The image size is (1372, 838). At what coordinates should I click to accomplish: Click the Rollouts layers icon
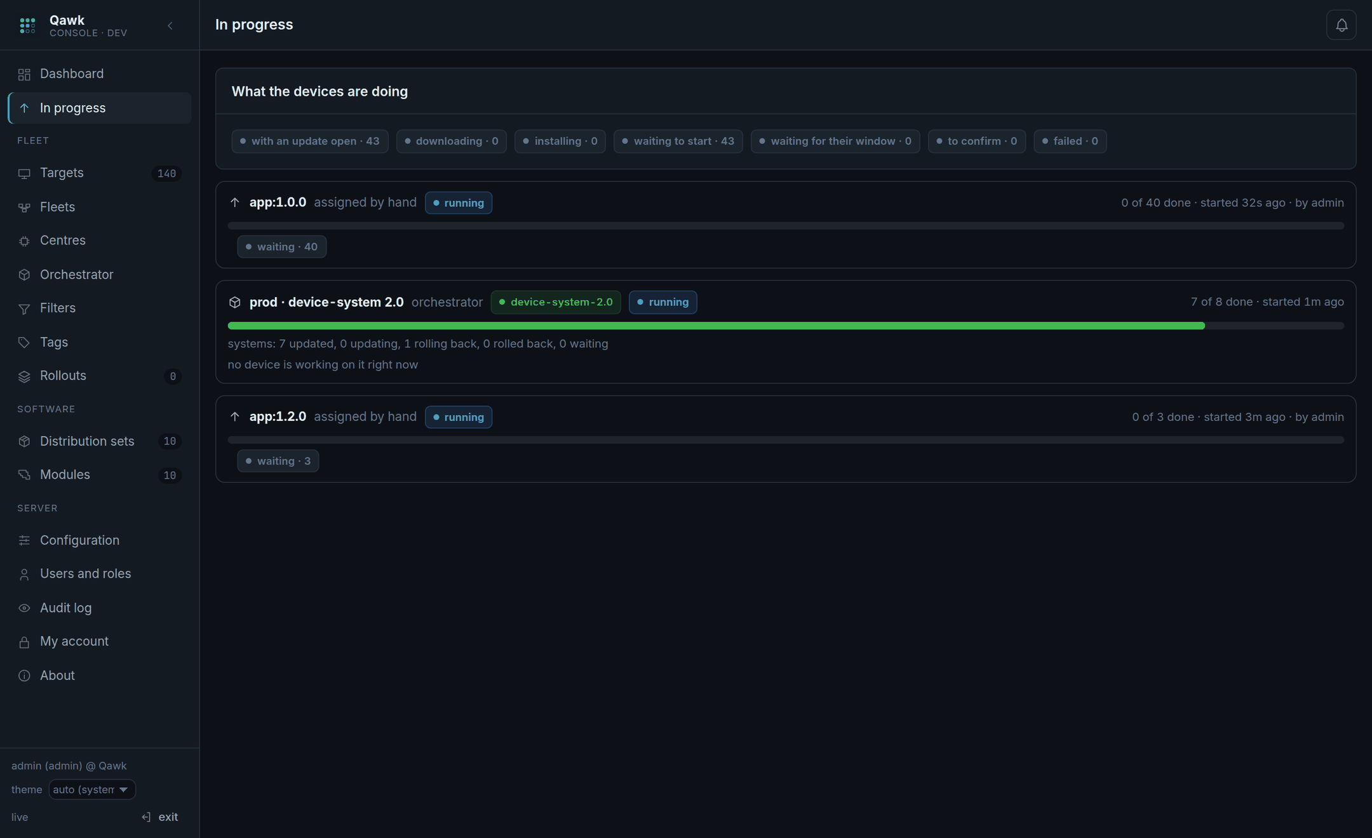(x=24, y=376)
